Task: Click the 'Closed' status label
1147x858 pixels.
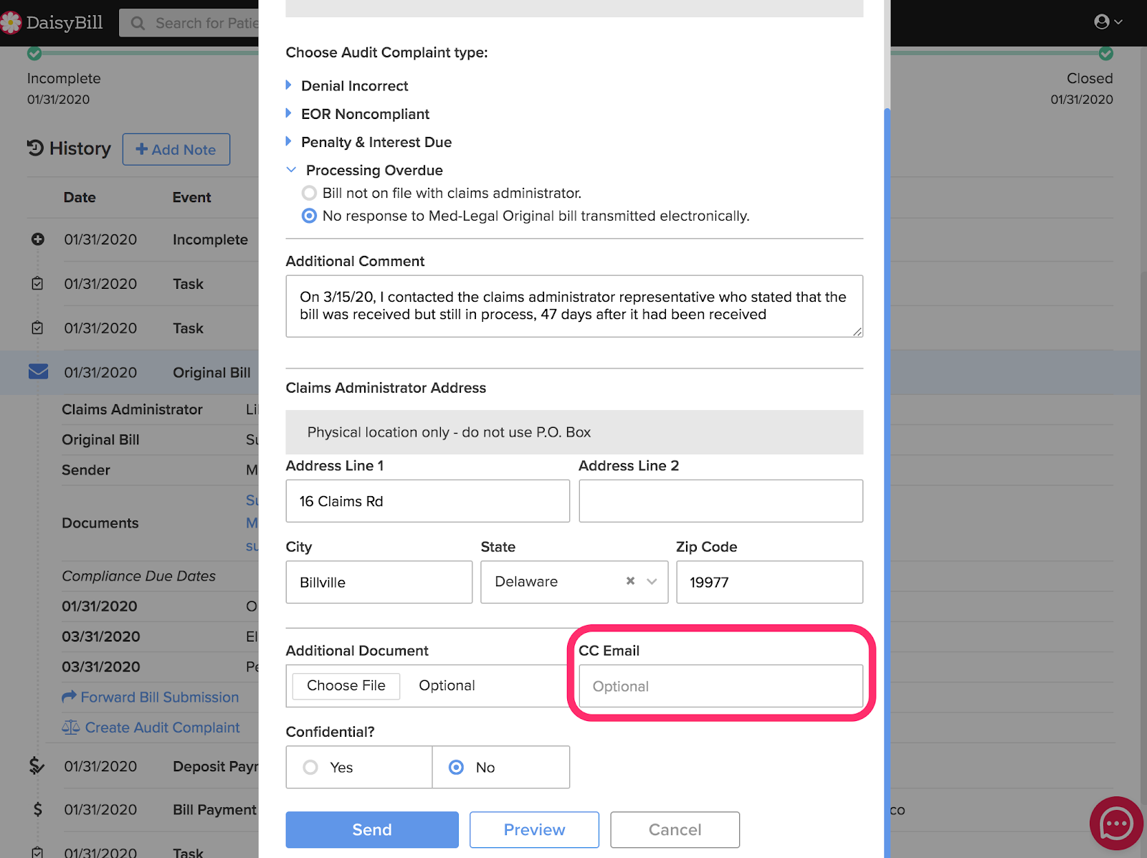Action: [1090, 78]
